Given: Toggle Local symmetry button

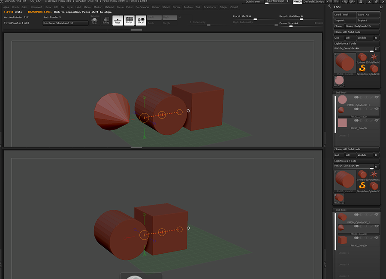Looking at the screenshot, I should coord(141,20).
